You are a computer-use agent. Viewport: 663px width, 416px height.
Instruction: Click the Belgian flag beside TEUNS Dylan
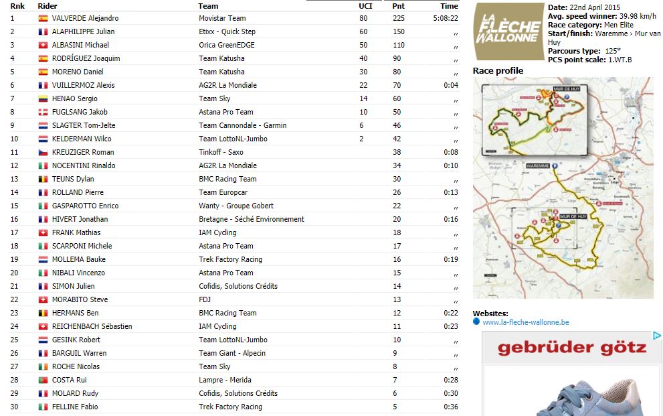coord(43,179)
